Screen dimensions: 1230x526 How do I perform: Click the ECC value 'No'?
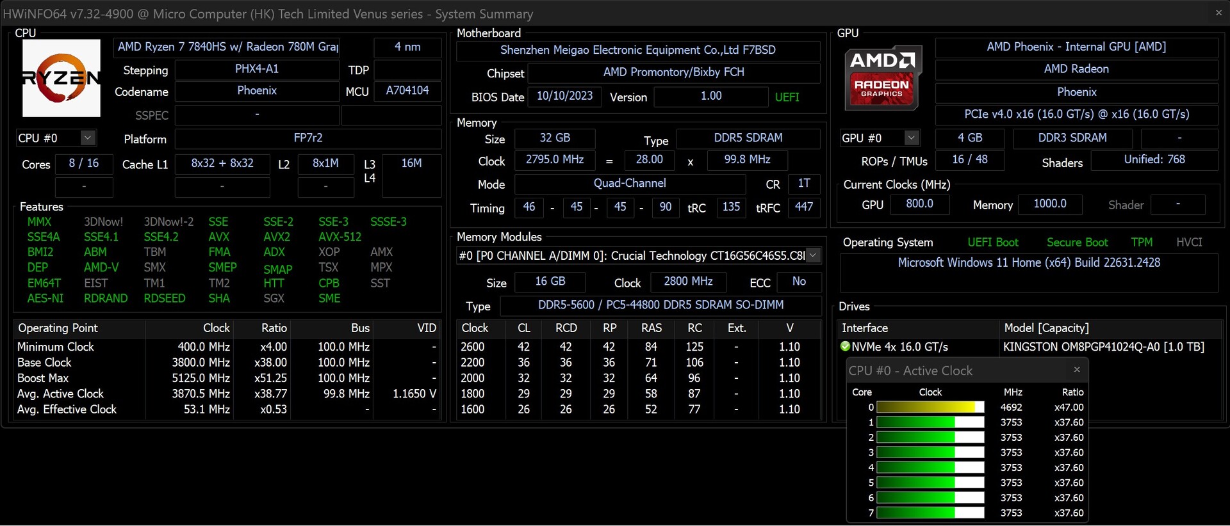click(799, 282)
